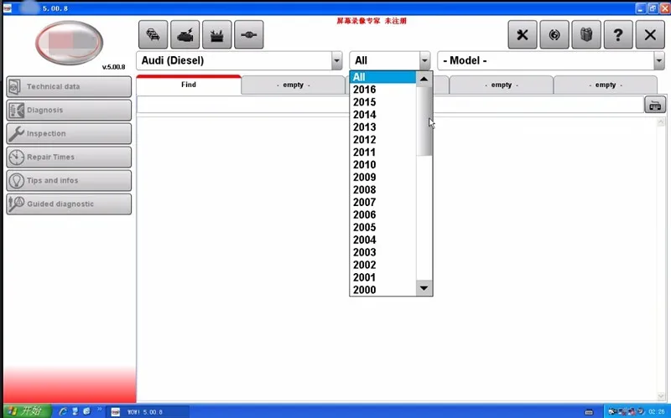Expand the Audi (Diesel) make dropdown

[x=337, y=60]
